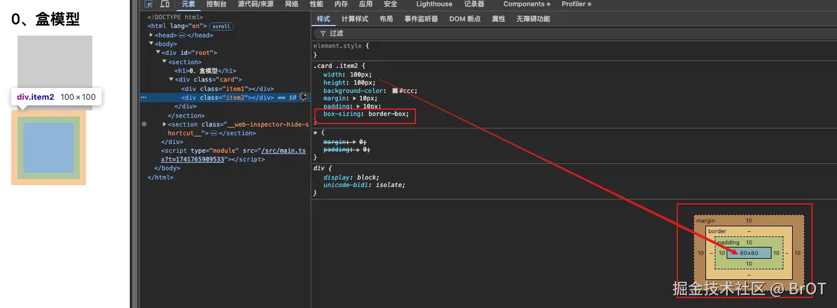Click the unicode-bidi isolate declaration
The width and height of the screenshot is (837, 308).
point(364,185)
